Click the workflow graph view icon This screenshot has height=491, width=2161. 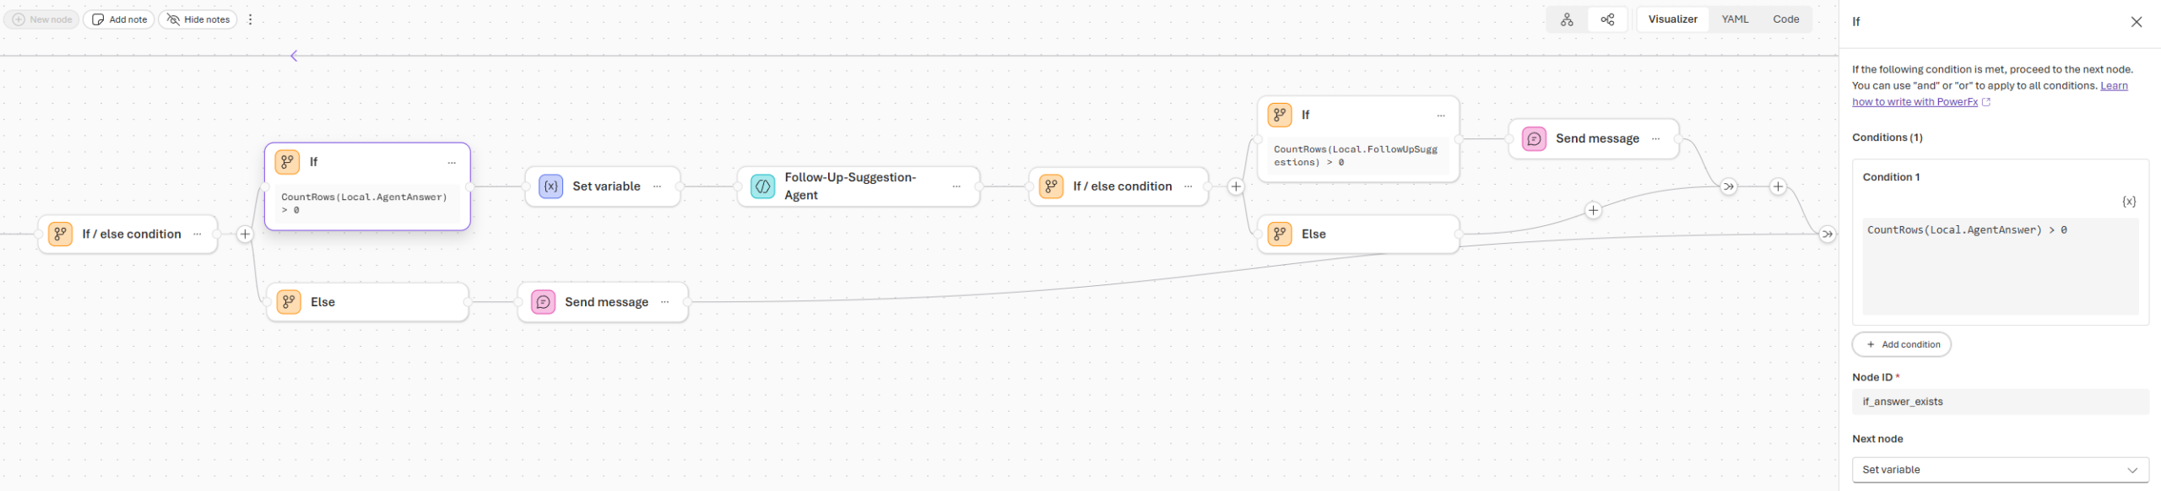pos(1607,19)
